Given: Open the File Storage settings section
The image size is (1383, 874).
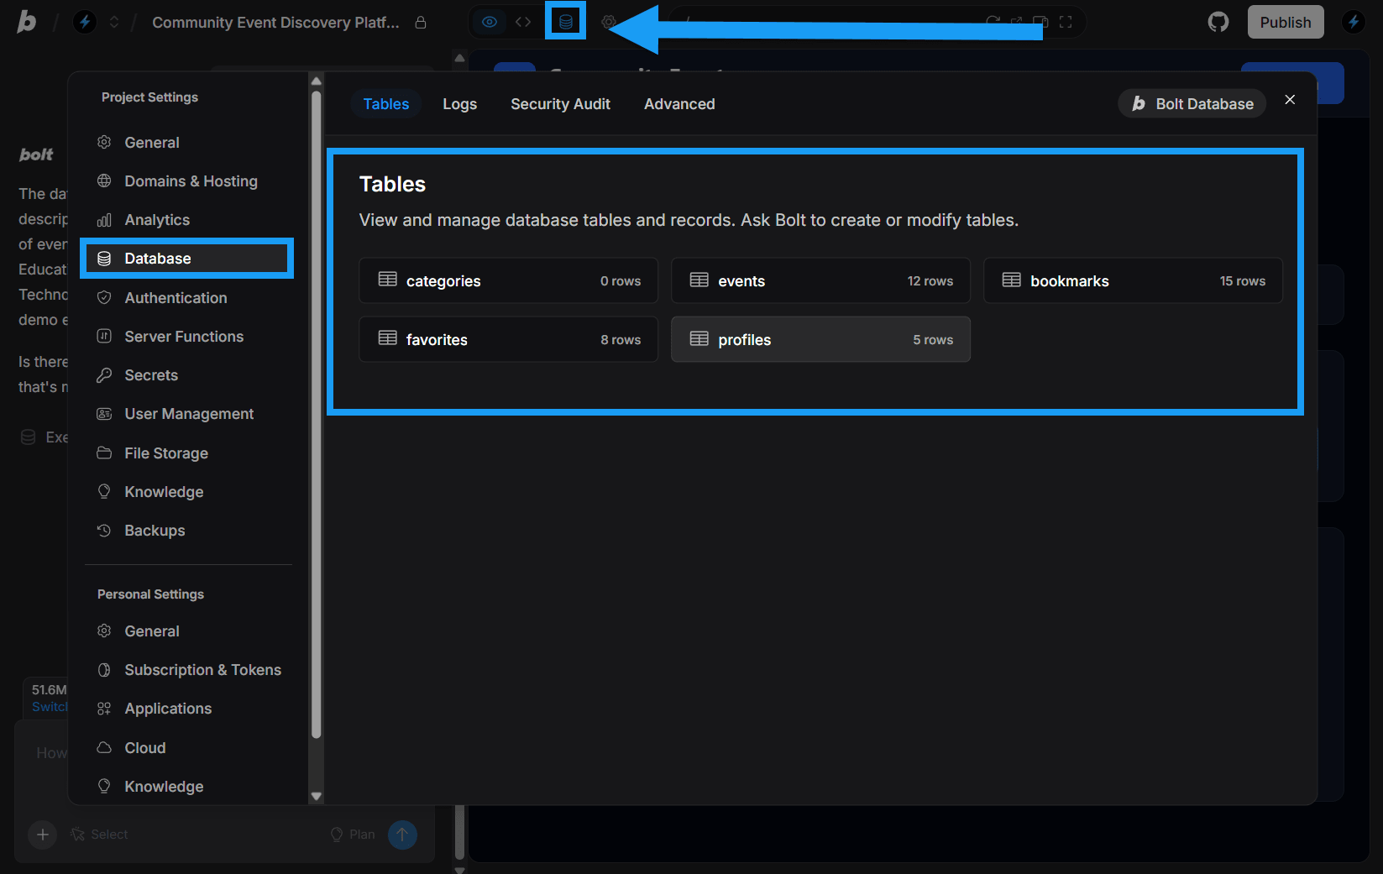Looking at the screenshot, I should [x=165, y=453].
